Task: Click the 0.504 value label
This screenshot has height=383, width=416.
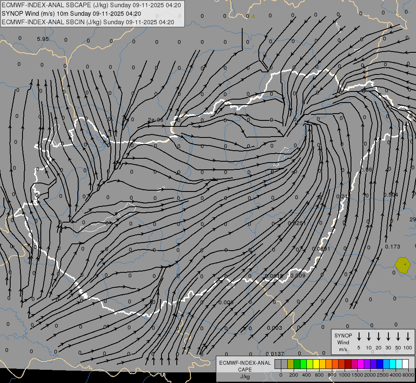Action: tap(391, 195)
